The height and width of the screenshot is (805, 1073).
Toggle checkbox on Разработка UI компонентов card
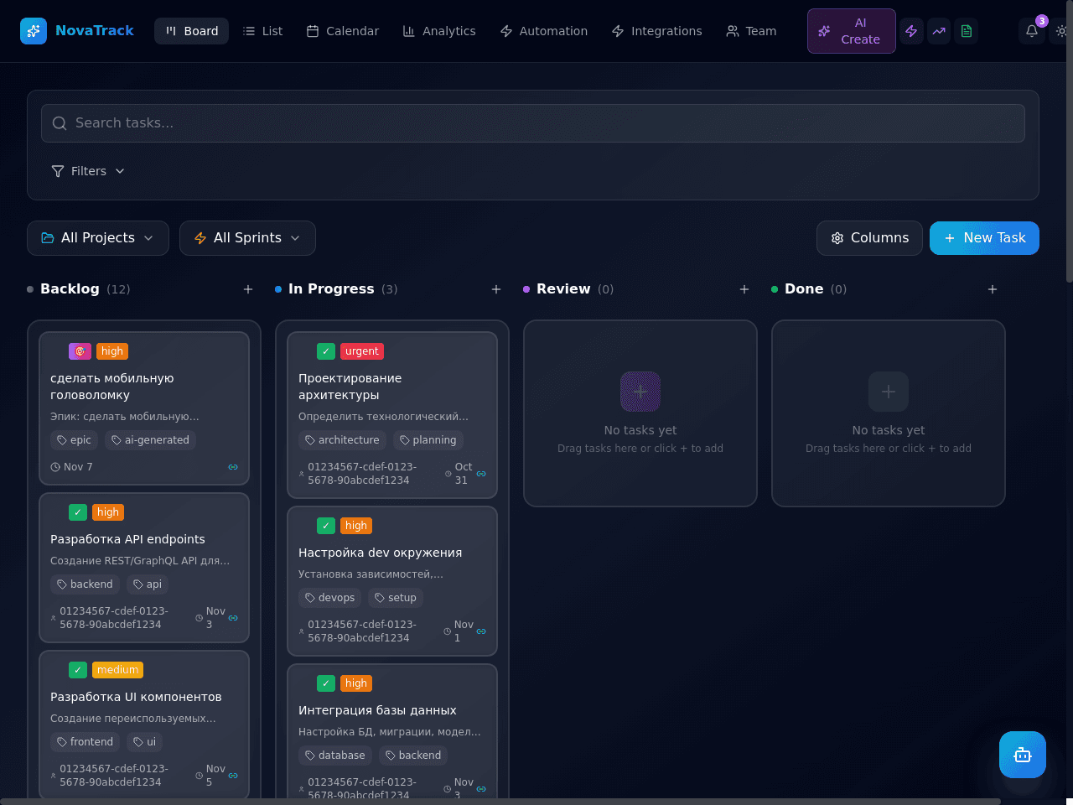(x=78, y=670)
